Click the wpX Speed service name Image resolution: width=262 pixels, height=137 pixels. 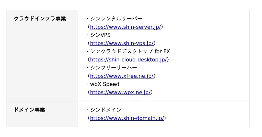tap(104, 84)
